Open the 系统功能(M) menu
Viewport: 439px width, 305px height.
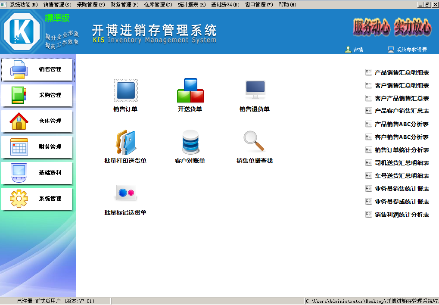pyautogui.click(x=24, y=5)
